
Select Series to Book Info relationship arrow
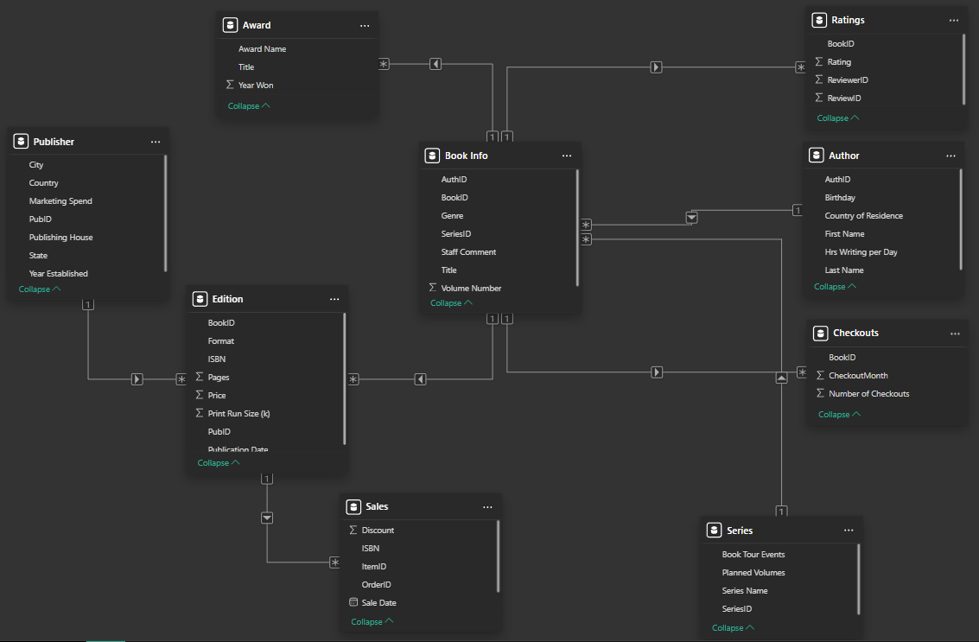tap(782, 378)
